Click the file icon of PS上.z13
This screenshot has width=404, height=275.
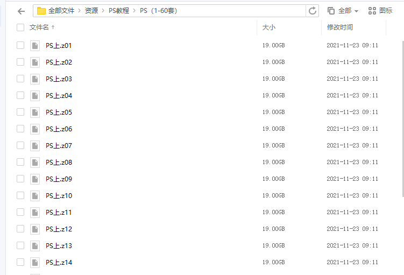[35, 246]
